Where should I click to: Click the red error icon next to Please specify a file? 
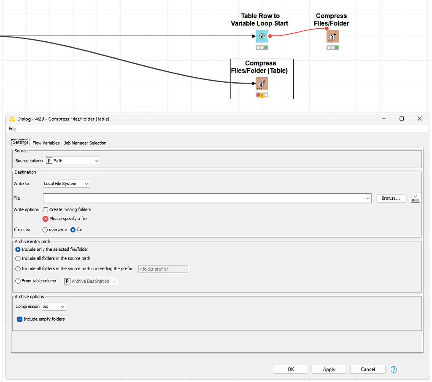point(46,219)
